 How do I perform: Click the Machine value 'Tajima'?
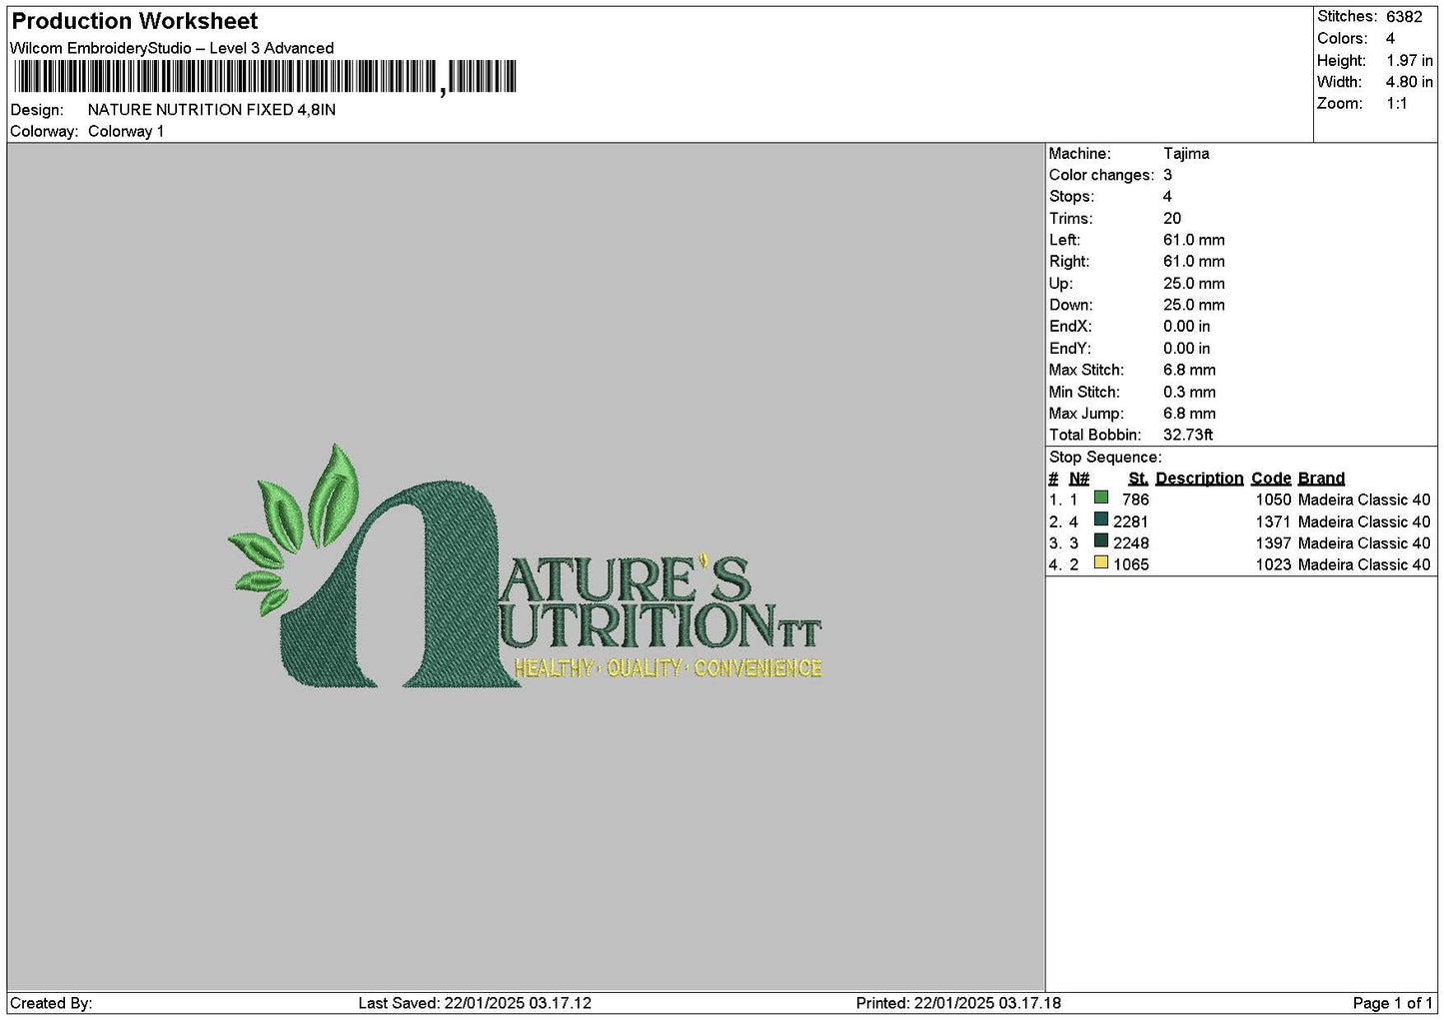[1186, 154]
